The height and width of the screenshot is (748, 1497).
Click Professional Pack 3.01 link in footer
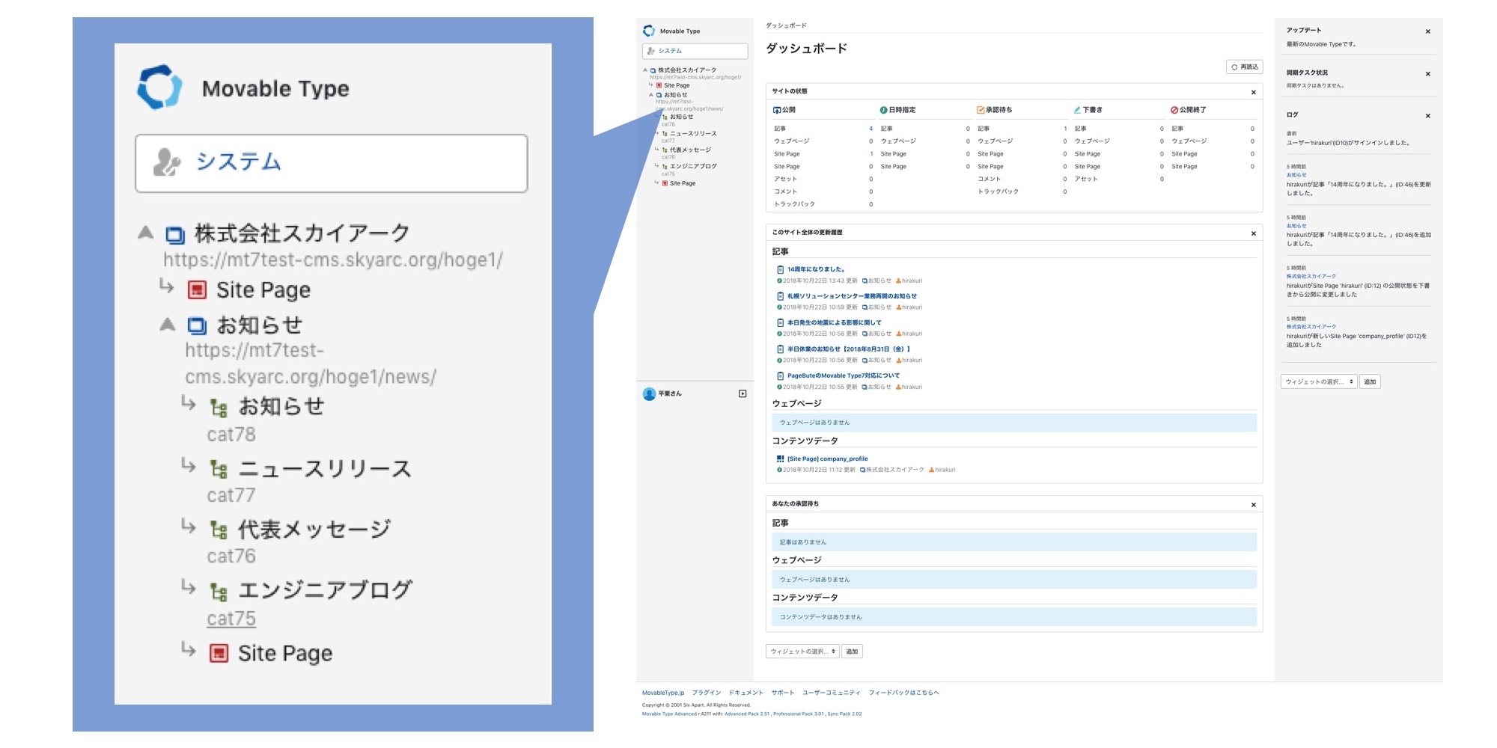(x=799, y=714)
